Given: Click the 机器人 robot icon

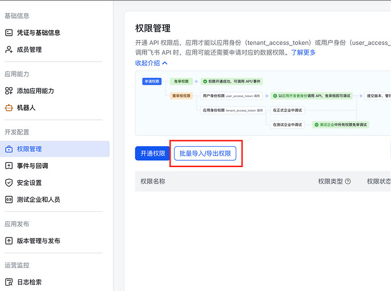Looking at the screenshot, I should pyautogui.click(x=9, y=108).
